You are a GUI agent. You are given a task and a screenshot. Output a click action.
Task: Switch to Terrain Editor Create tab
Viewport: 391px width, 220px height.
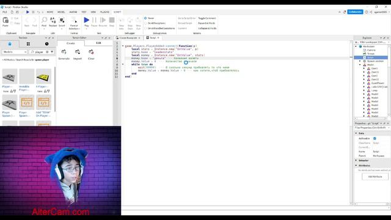(71, 43)
